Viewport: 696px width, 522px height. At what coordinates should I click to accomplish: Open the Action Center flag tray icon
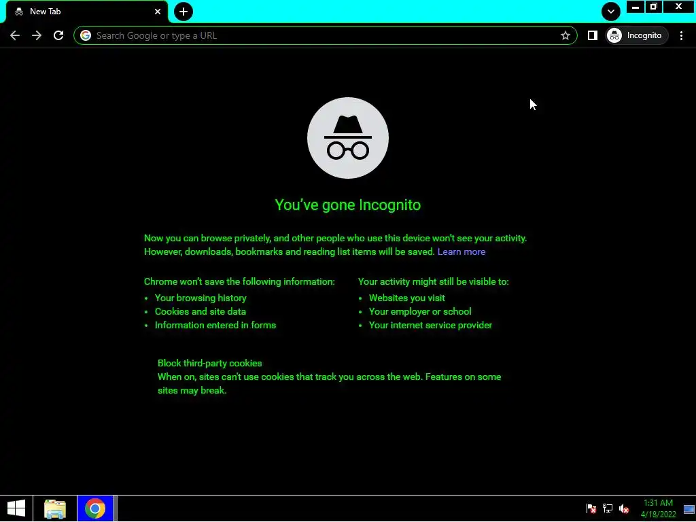coord(591,508)
